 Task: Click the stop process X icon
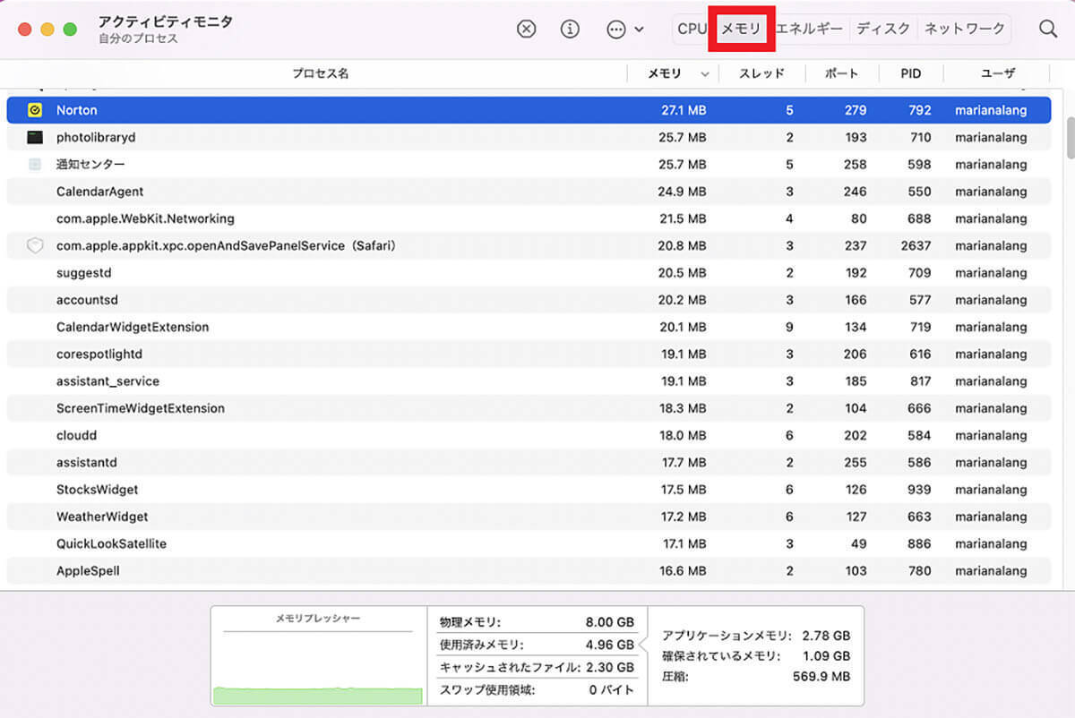click(x=527, y=29)
